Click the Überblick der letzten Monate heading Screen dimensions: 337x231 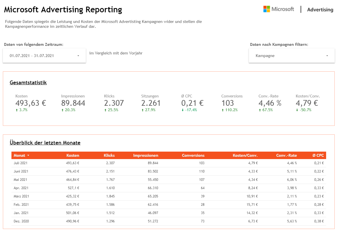(x=45, y=142)
